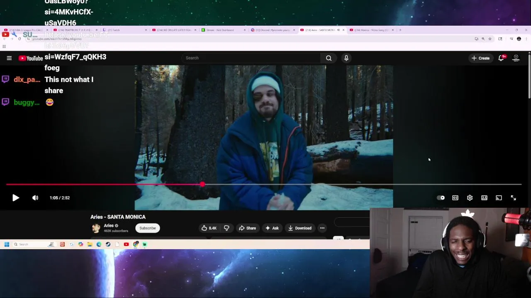Open Microsoft Edge from the taskbar

pyautogui.click(x=99, y=244)
